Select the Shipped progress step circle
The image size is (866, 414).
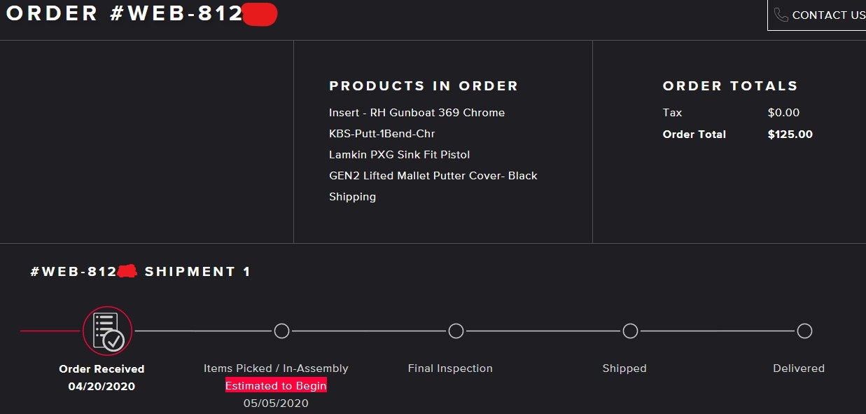[630, 331]
